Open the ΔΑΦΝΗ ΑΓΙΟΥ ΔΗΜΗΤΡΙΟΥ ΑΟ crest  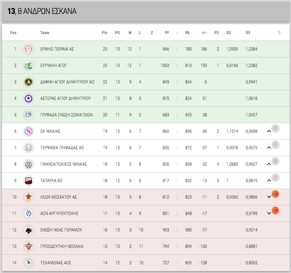pos(29,82)
